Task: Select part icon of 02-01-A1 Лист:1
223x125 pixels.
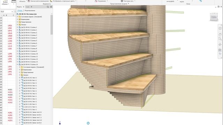Action: click(22, 78)
